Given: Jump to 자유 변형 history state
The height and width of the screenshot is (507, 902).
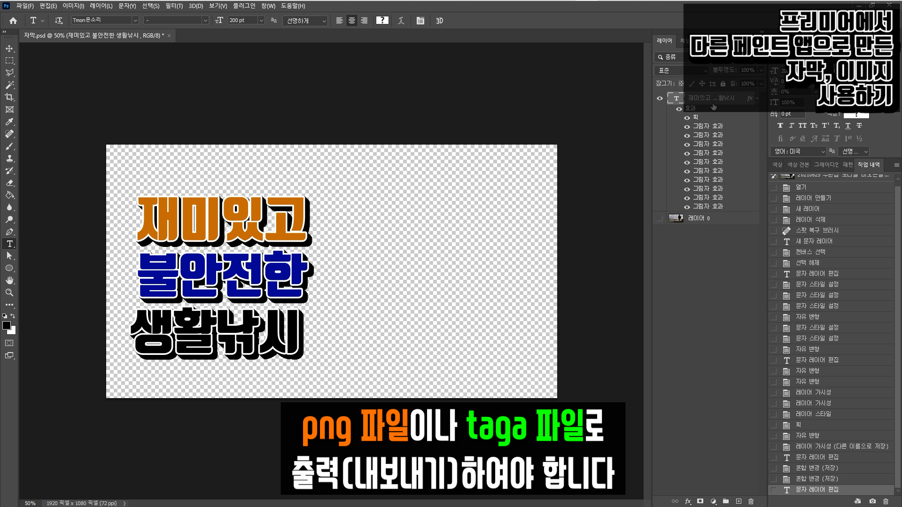Looking at the screenshot, I should pos(807,317).
